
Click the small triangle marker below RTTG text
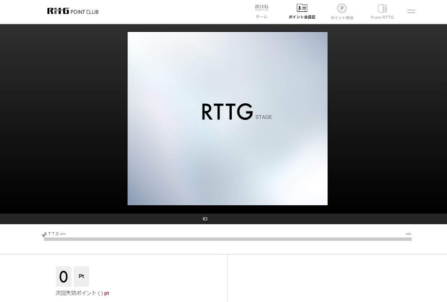tap(43, 236)
